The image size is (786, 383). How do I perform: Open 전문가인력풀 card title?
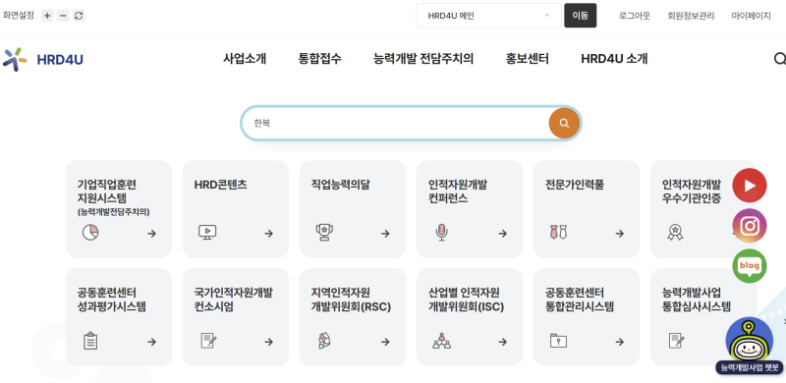(575, 185)
